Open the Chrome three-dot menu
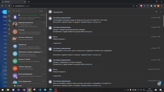Image resolution: width=164 pixels, height=92 pixels. click(162, 6)
